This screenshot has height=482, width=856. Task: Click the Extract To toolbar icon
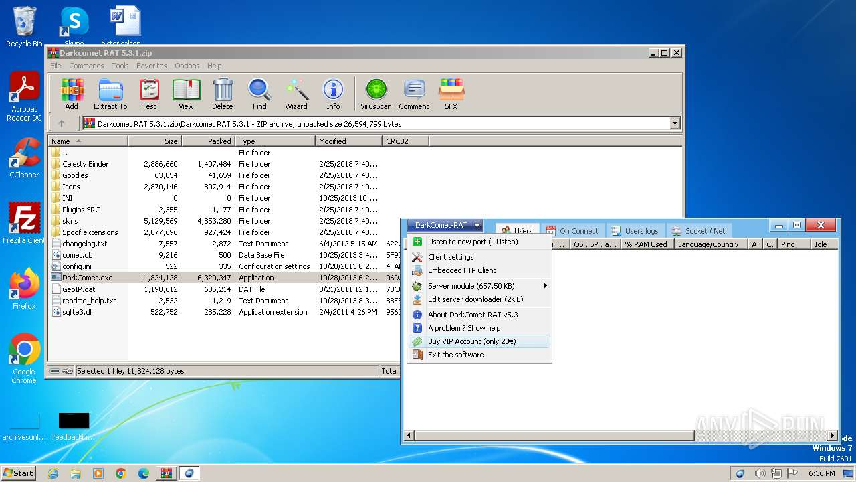[110, 94]
